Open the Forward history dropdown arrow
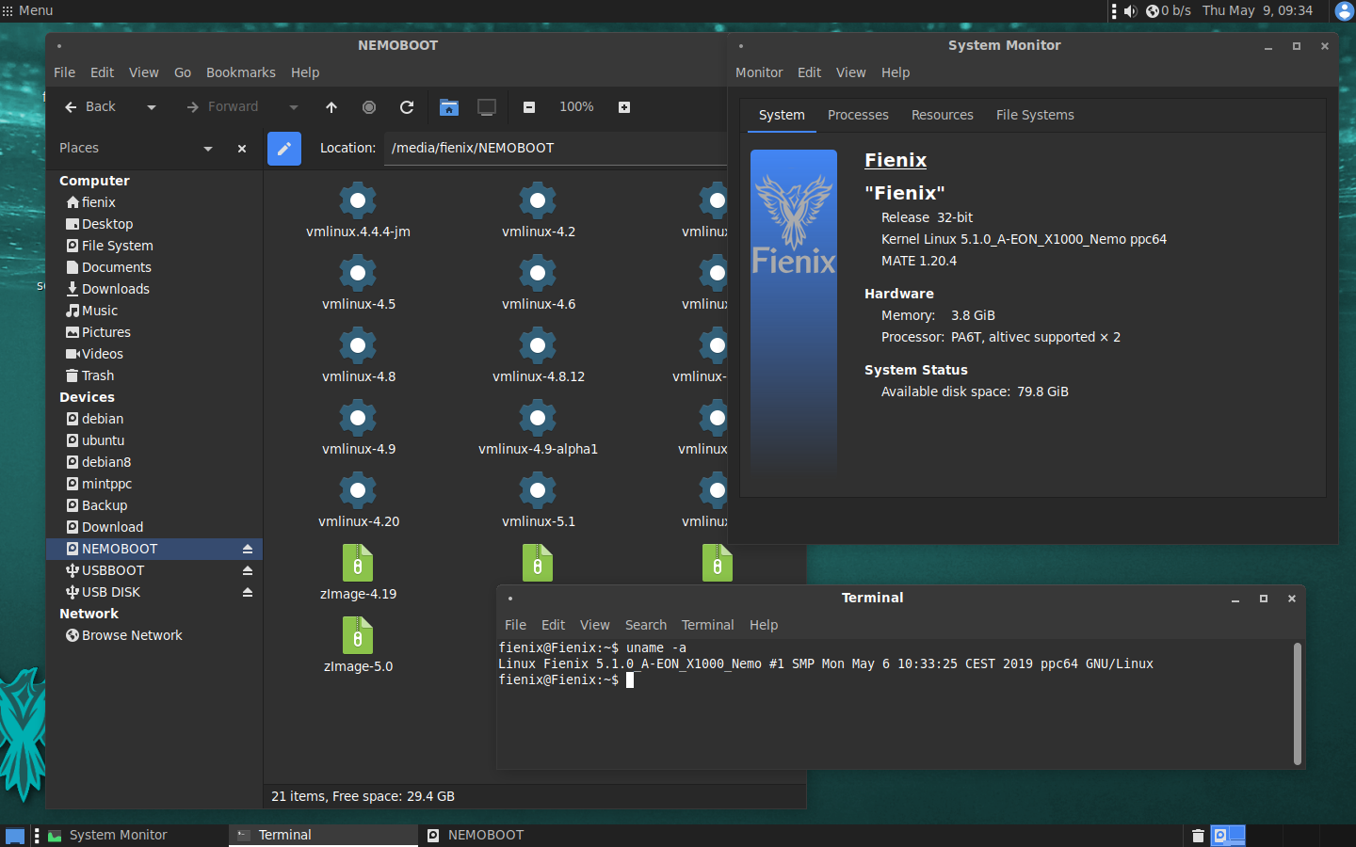 [x=294, y=107]
